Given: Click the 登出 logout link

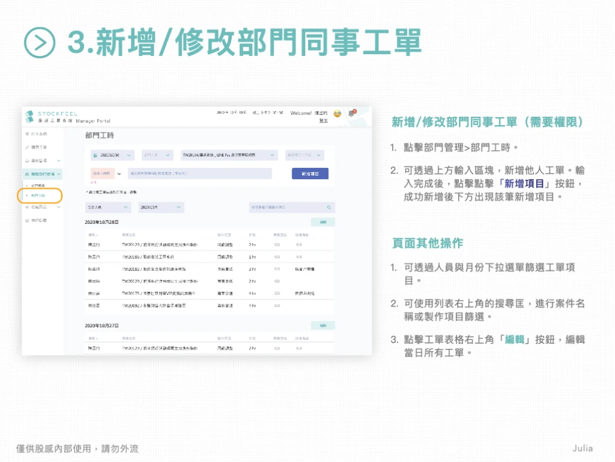Looking at the screenshot, I should [323, 121].
